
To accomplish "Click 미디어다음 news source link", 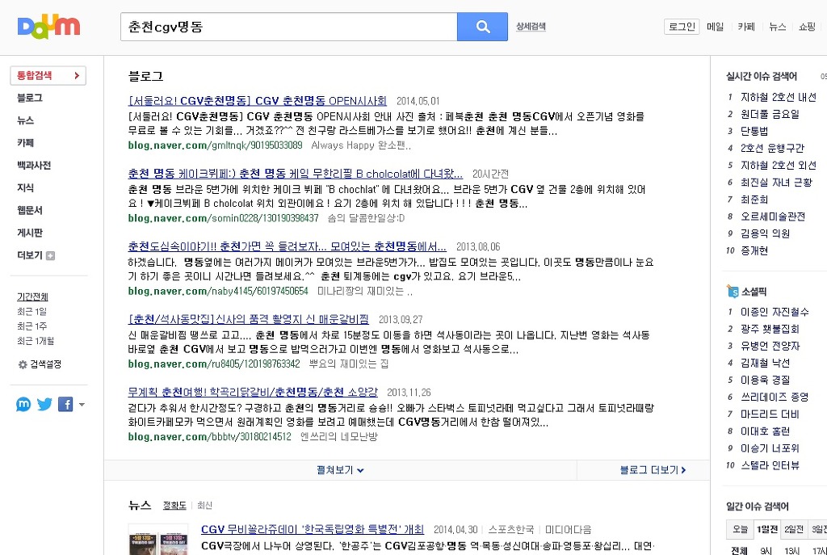I will (x=568, y=529).
